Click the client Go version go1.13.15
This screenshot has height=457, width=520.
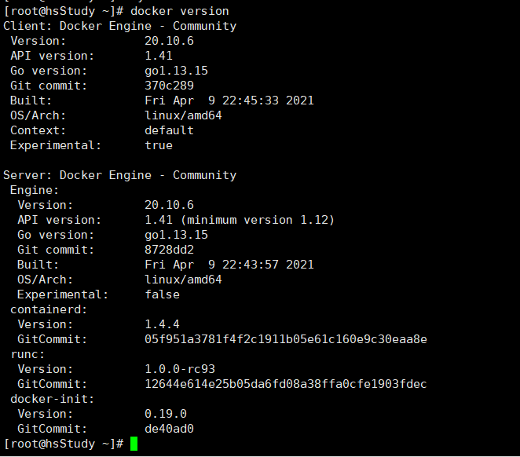pos(176,71)
